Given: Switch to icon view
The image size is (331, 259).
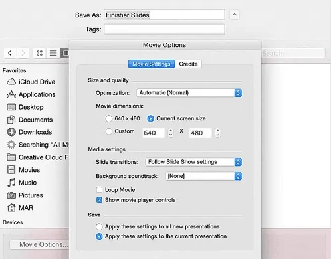Looking at the screenshot, I should click(x=40, y=53).
